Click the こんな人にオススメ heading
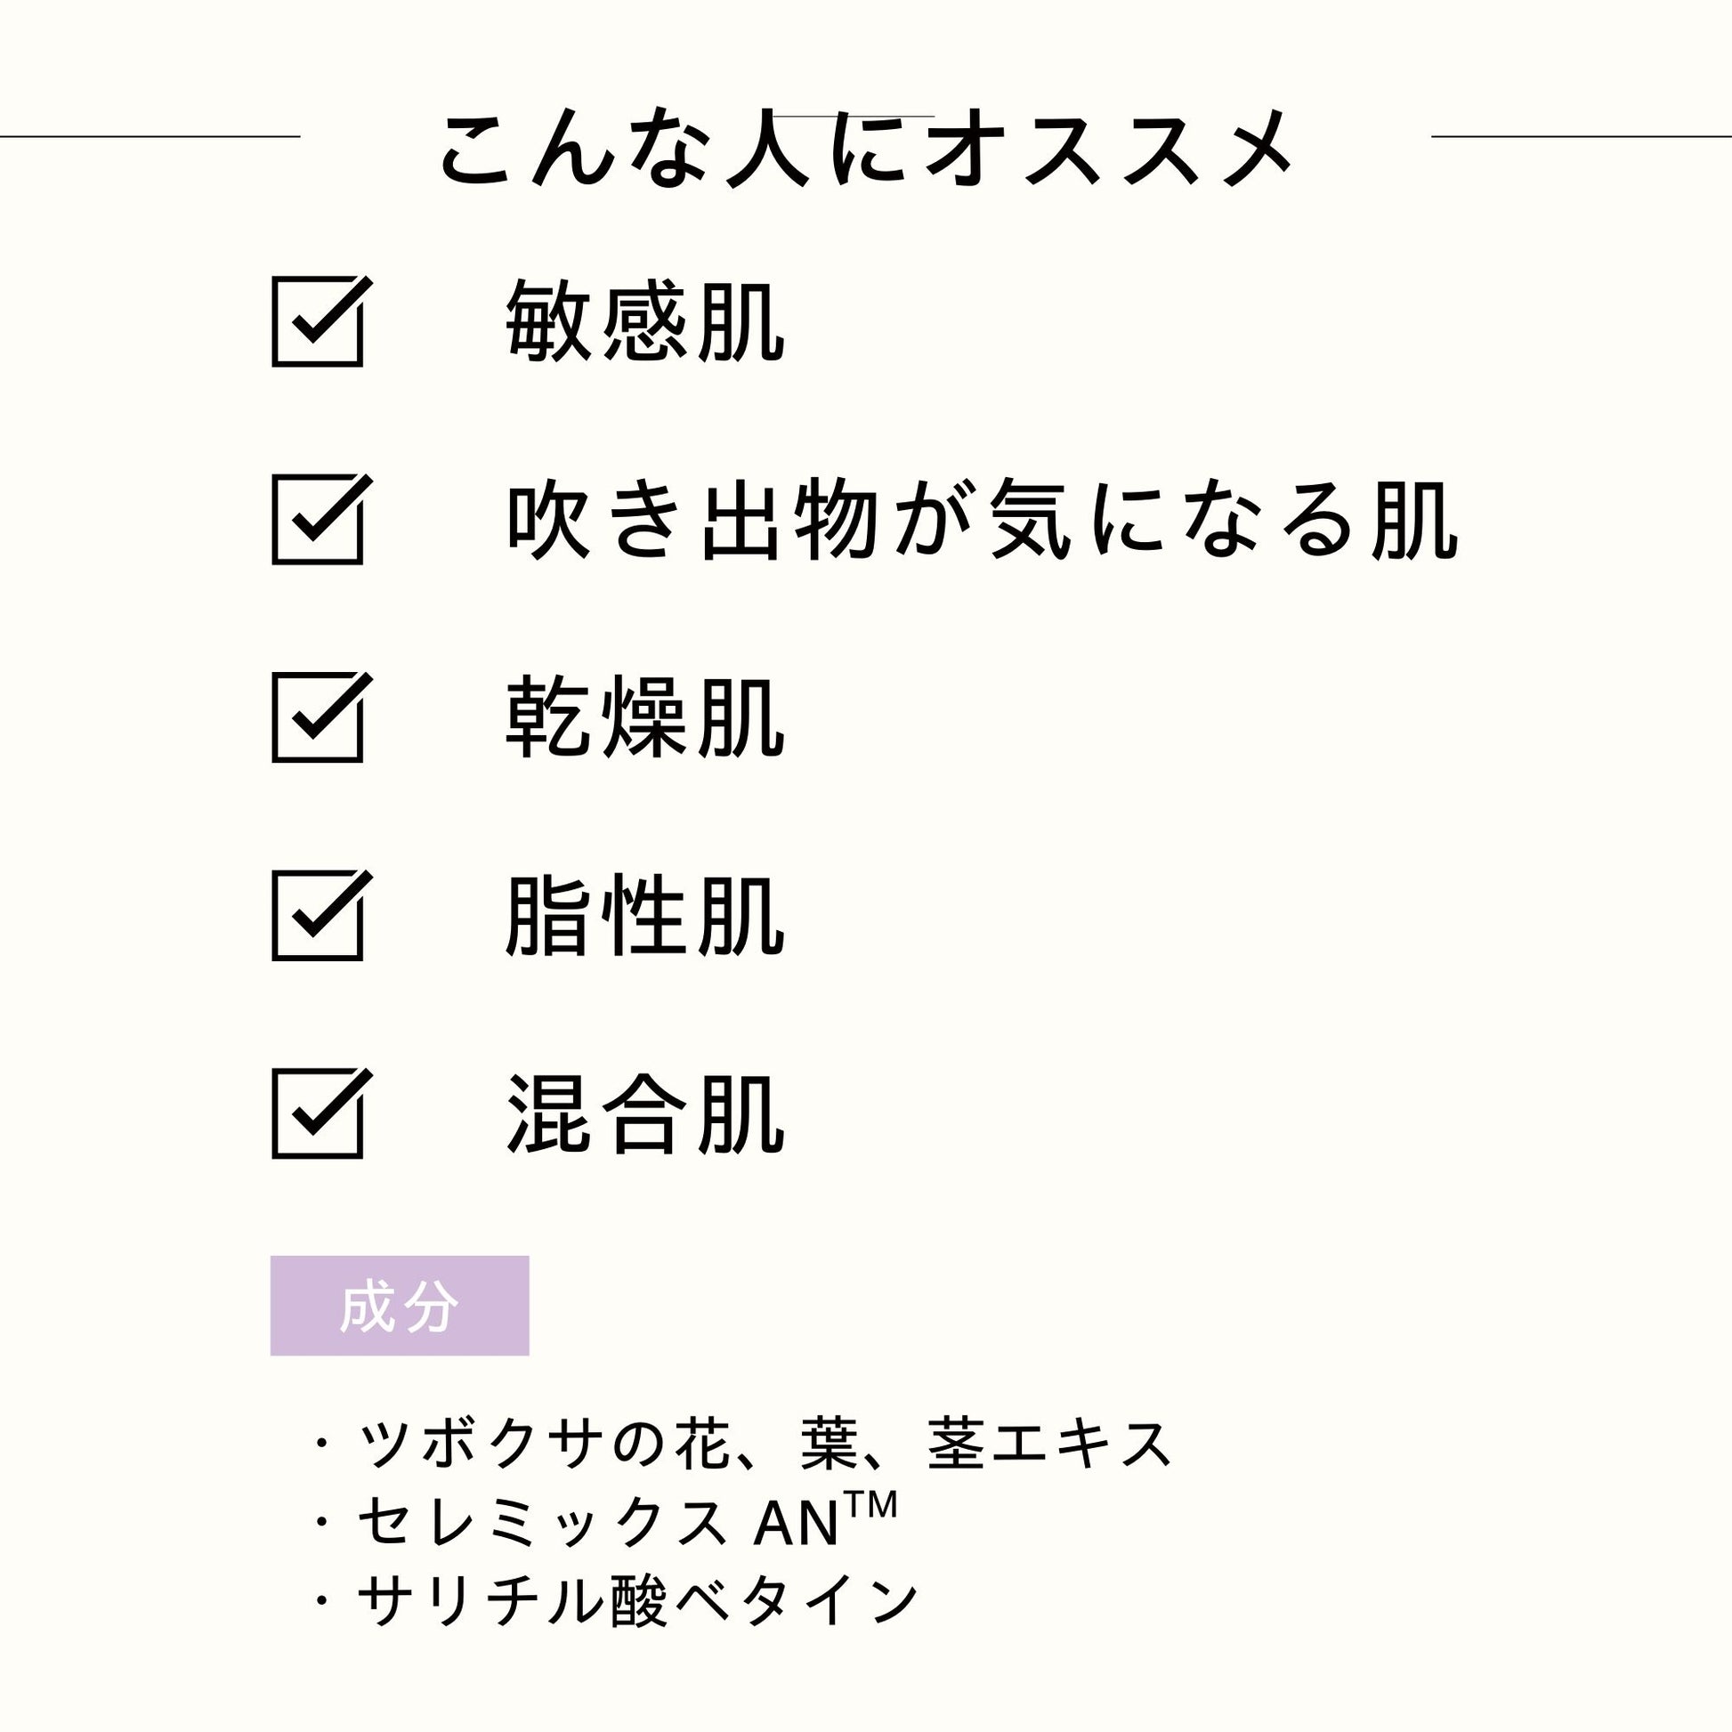 pos(865,148)
